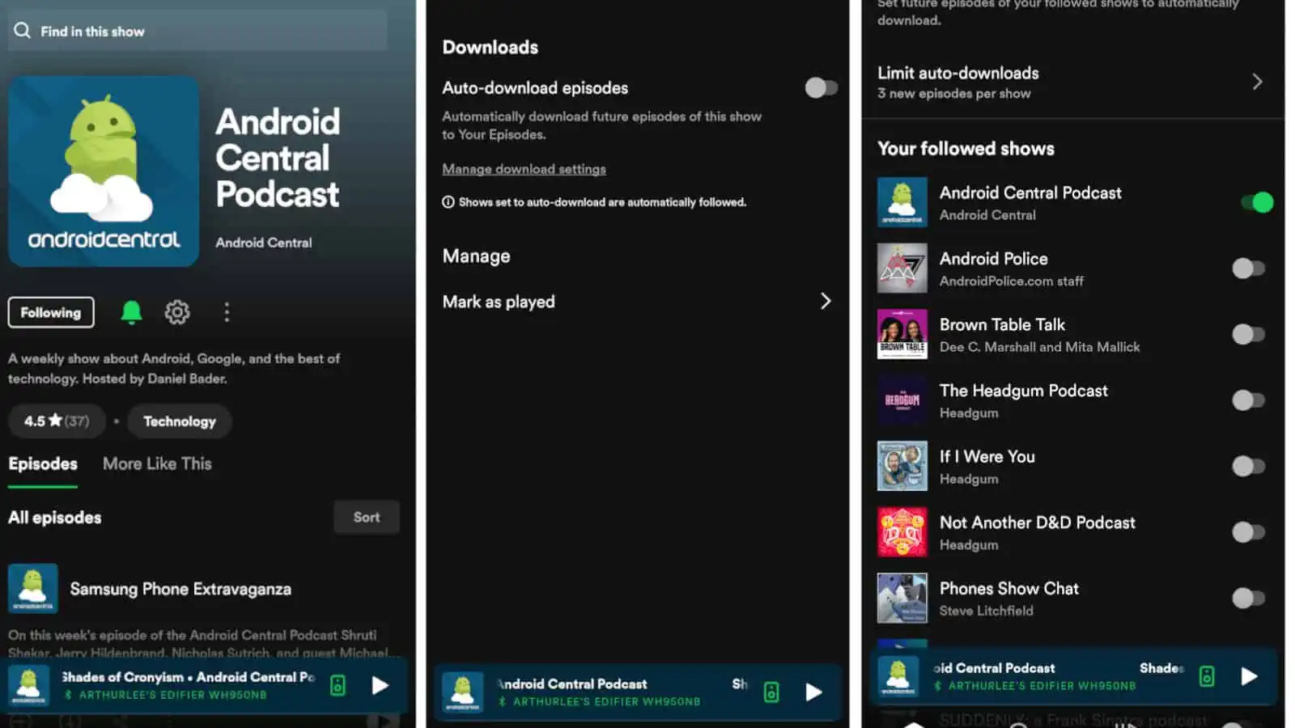Enable auto-download for Android Police
Screen dimensions: 1295x728
click(1247, 269)
